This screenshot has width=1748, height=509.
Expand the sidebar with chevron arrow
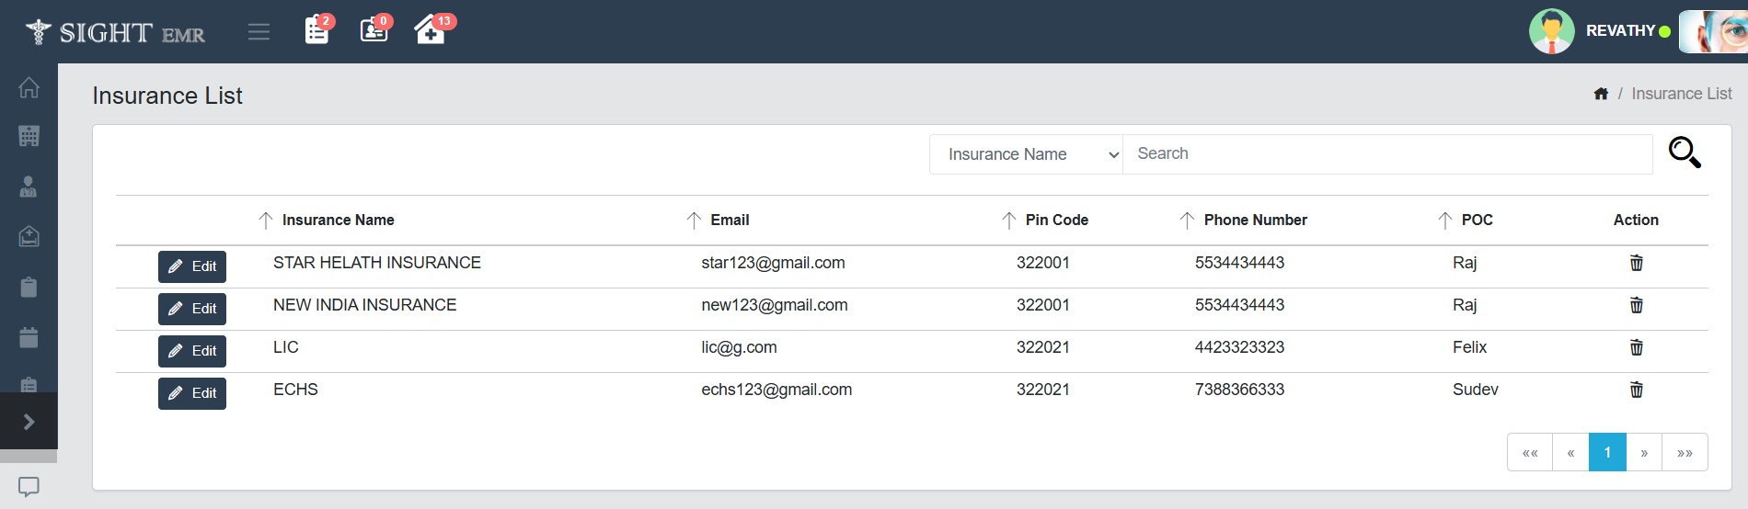[29, 422]
